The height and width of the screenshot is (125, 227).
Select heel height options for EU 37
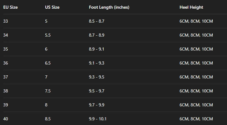(196, 77)
